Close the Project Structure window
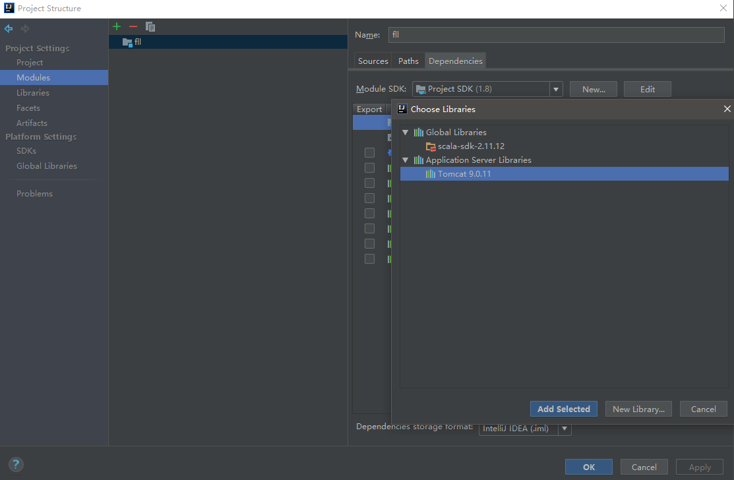 [x=723, y=8]
